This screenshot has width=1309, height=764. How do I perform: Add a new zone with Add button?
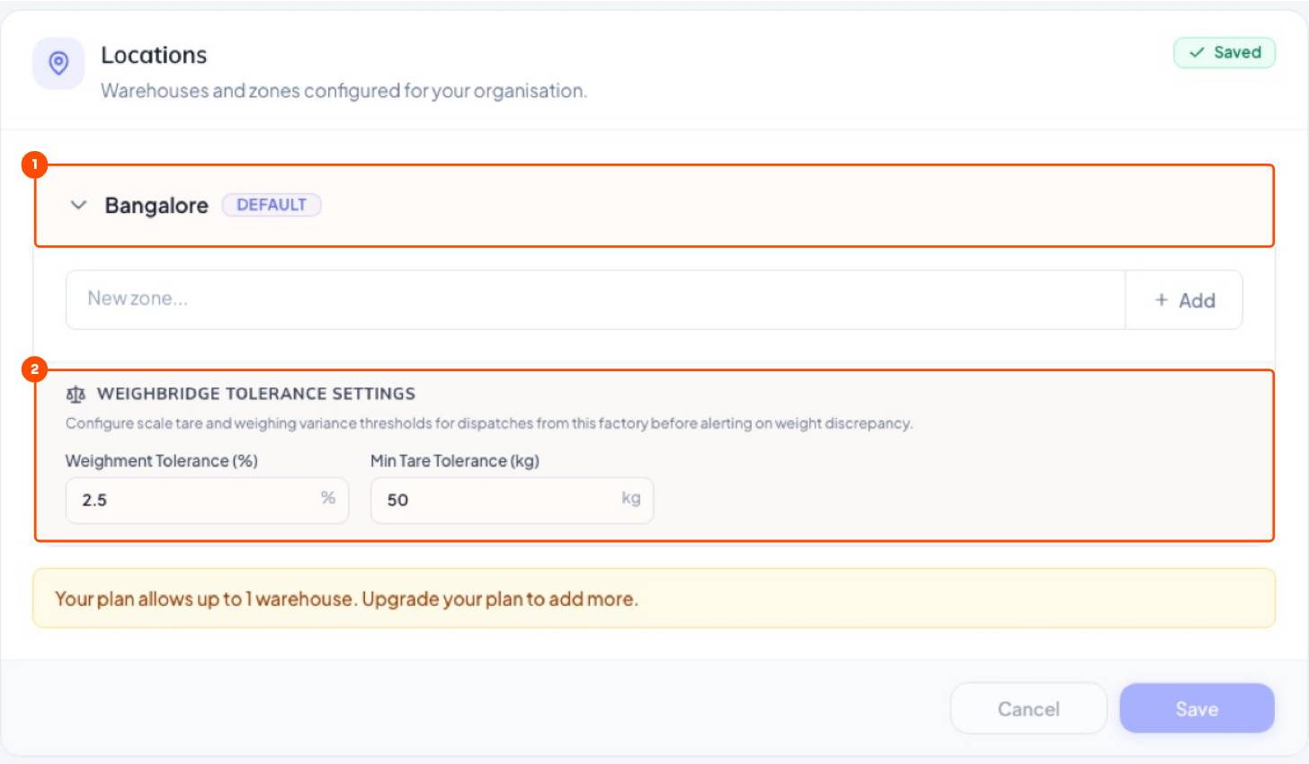click(x=1184, y=300)
